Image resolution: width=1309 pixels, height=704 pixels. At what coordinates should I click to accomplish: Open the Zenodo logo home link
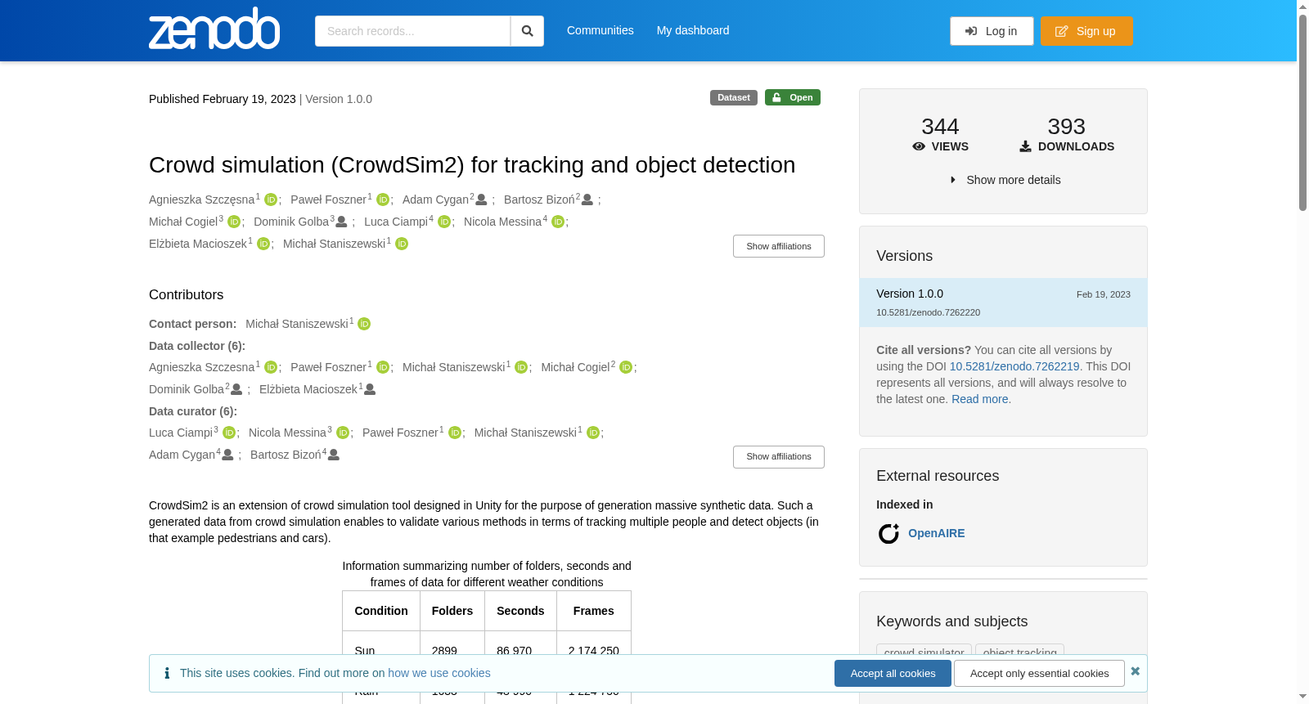[x=214, y=29]
